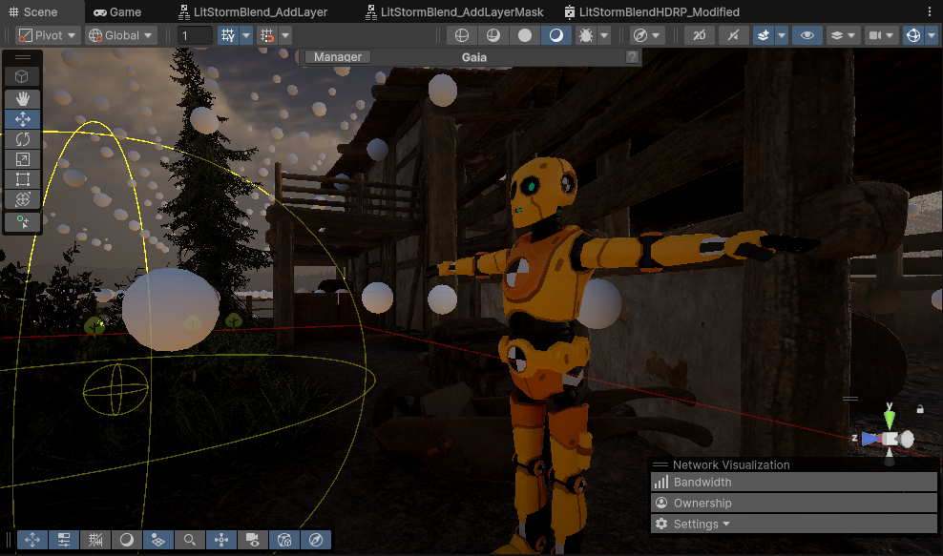Image resolution: width=943 pixels, height=556 pixels.
Task: Click the compass icon in bottom overlay
Action: 316,540
